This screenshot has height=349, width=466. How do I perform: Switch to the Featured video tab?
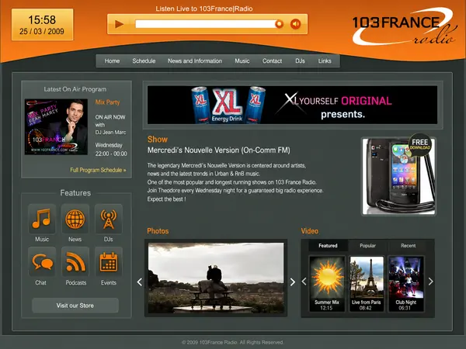(328, 246)
